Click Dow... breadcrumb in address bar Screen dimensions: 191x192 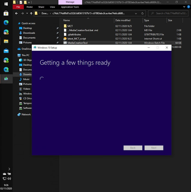(45, 13)
